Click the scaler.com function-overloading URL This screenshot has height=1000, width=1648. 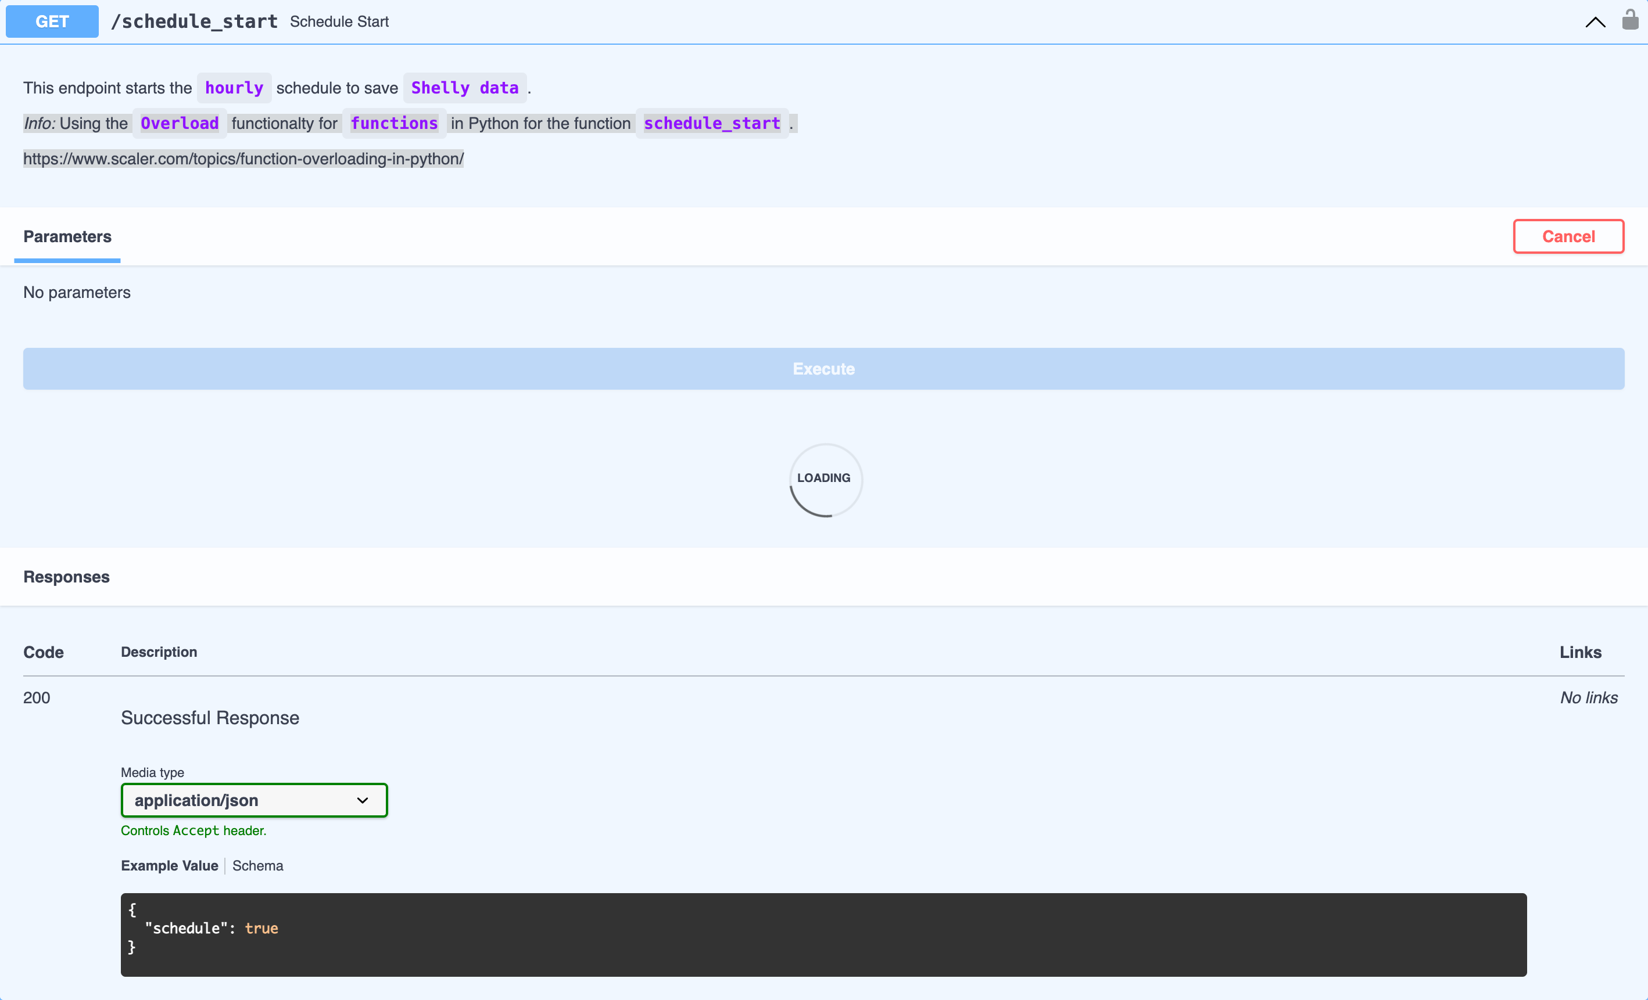click(x=243, y=159)
